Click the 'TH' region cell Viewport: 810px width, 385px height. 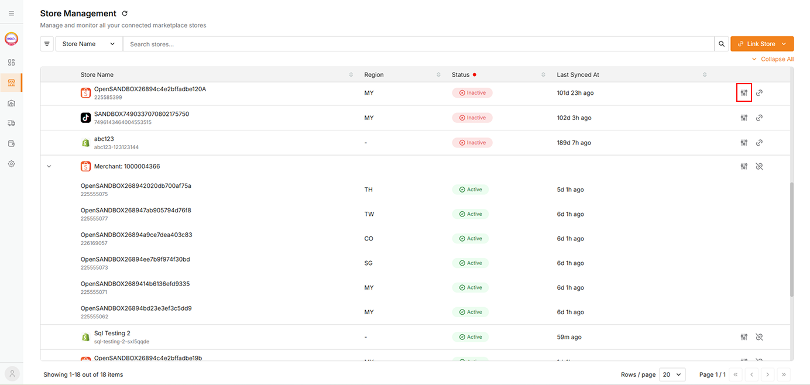pyautogui.click(x=369, y=190)
